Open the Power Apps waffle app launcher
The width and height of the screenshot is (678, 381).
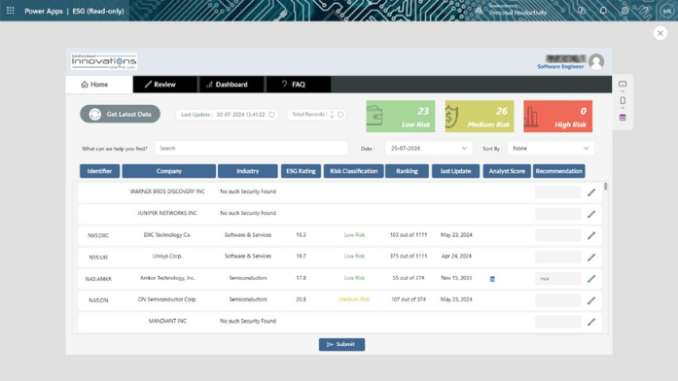pyautogui.click(x=11, y=11)
